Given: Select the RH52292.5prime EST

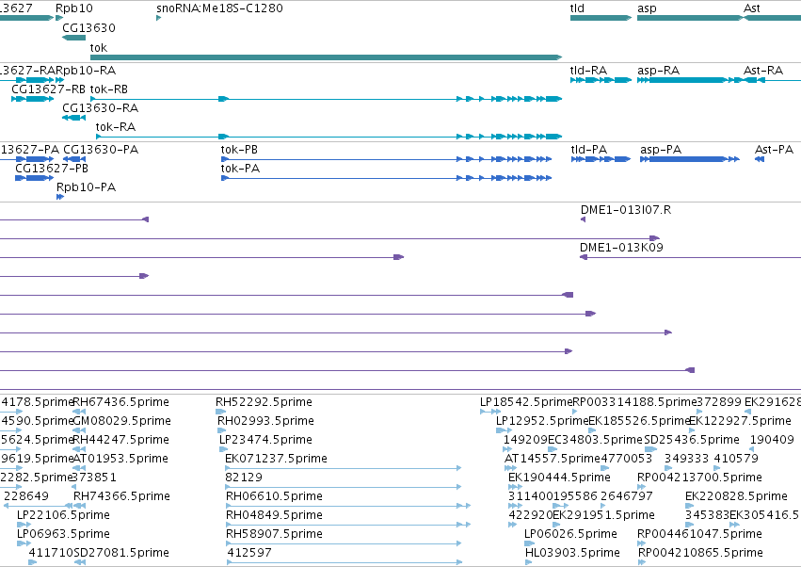Looking at the screenshot, I should 220,412.
